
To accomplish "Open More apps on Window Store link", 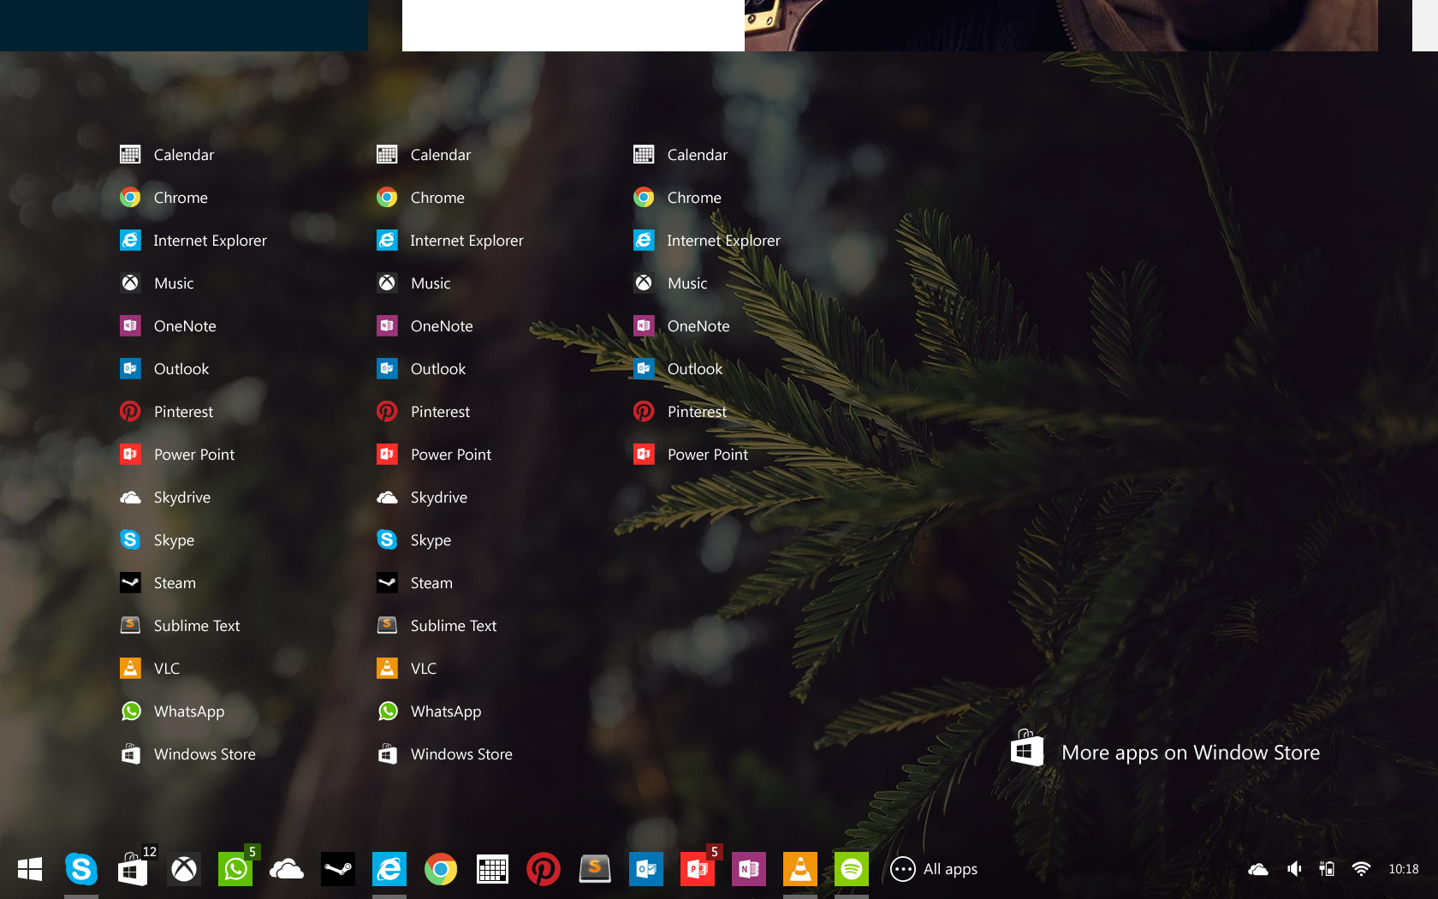I will (1165, 751).
